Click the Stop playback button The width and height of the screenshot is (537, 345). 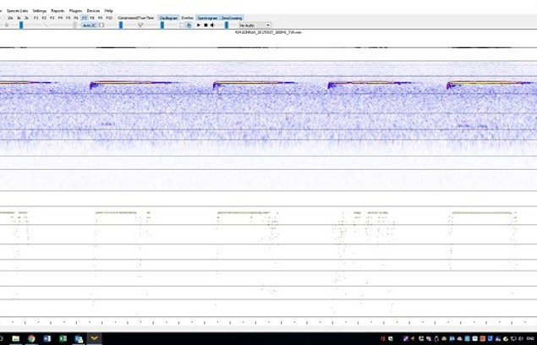pyautogui.click(x=205, y=25)
